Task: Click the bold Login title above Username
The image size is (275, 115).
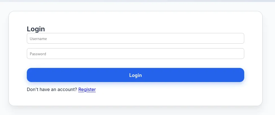Action: click(36, 29)
